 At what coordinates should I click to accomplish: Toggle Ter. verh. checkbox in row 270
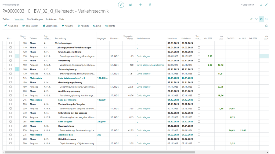[x=199, y=130]
